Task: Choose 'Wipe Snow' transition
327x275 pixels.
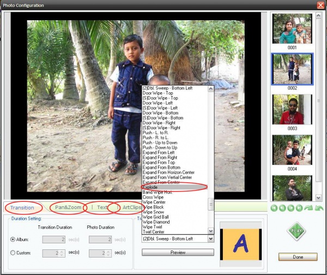Action: coord(175,212)
